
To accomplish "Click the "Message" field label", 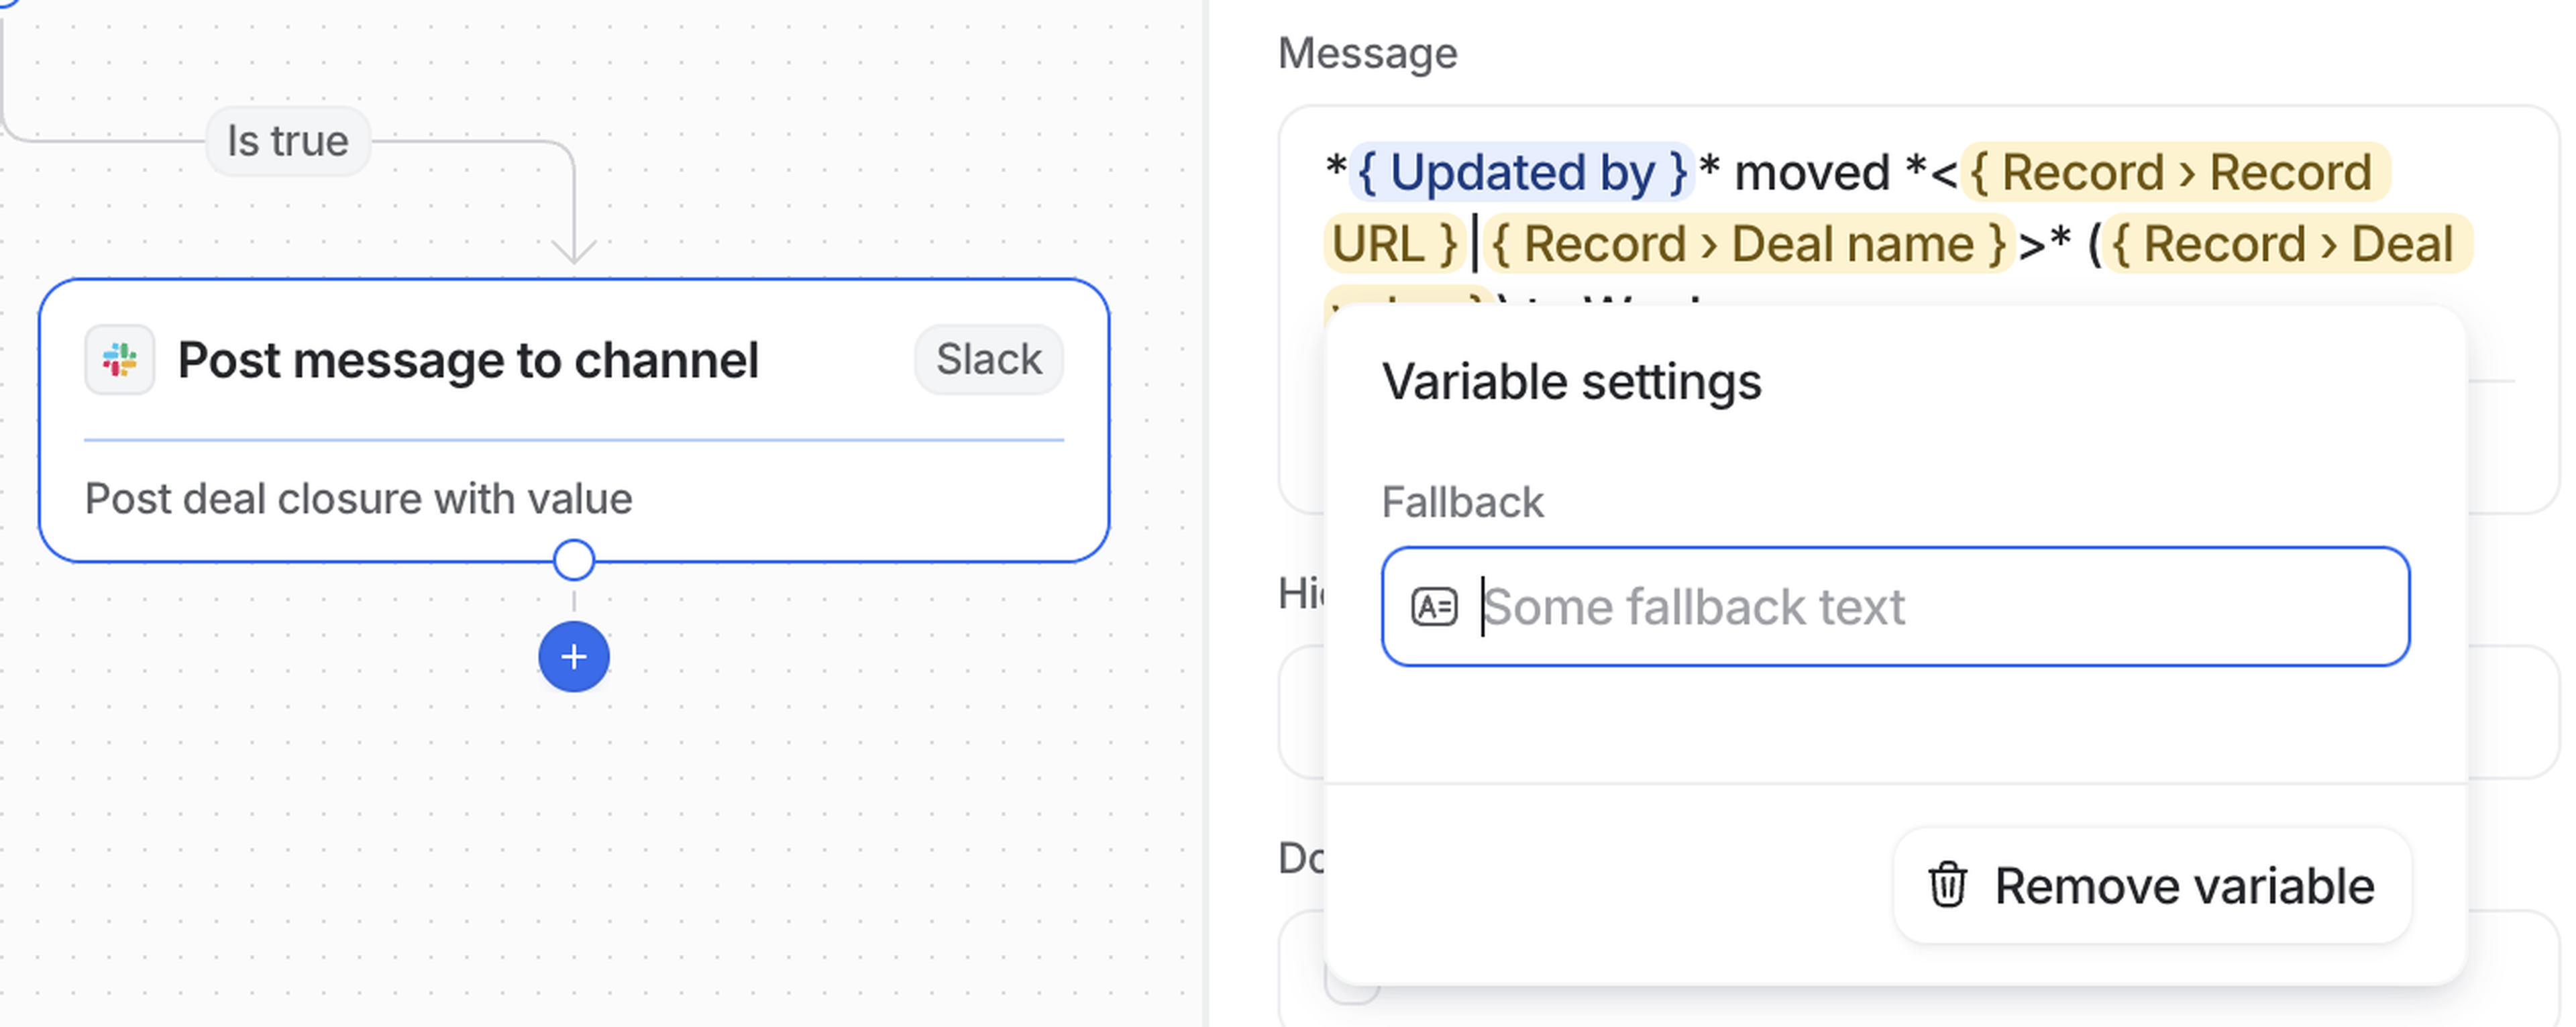I will click(x=1367, y=53).
